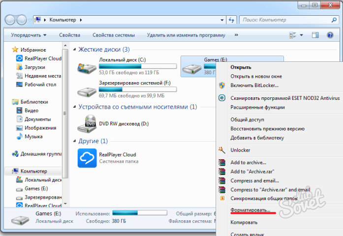Collapse the Жесткие диски group

pos(75,50)
